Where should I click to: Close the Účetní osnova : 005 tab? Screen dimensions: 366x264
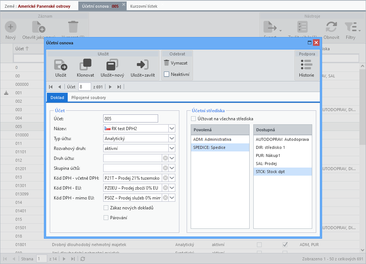[123, 4]
